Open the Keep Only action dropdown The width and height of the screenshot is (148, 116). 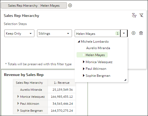pyautogui.click(x=19, y=33)
